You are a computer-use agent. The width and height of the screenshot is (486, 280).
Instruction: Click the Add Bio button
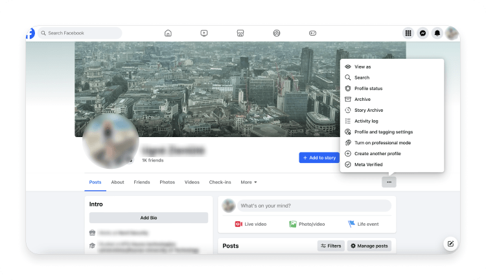148,218
